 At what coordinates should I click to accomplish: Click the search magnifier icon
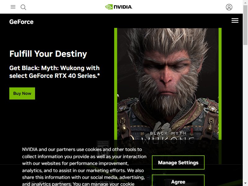23,7
